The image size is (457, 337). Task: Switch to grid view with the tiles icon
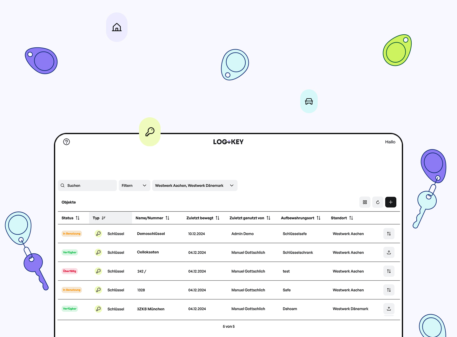(x=365, y=202)
